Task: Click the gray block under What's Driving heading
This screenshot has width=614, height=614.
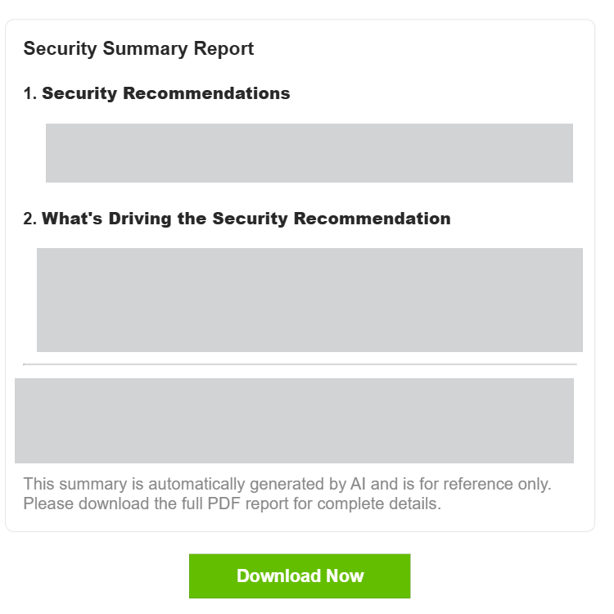Action: 309,300
